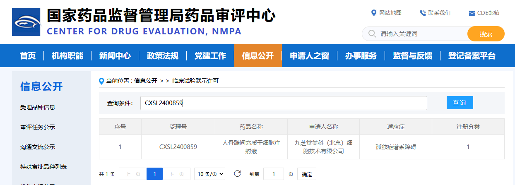
Task: Click the refresh icon beside page size
Action: pyautogui.click(x=237, y=174)
